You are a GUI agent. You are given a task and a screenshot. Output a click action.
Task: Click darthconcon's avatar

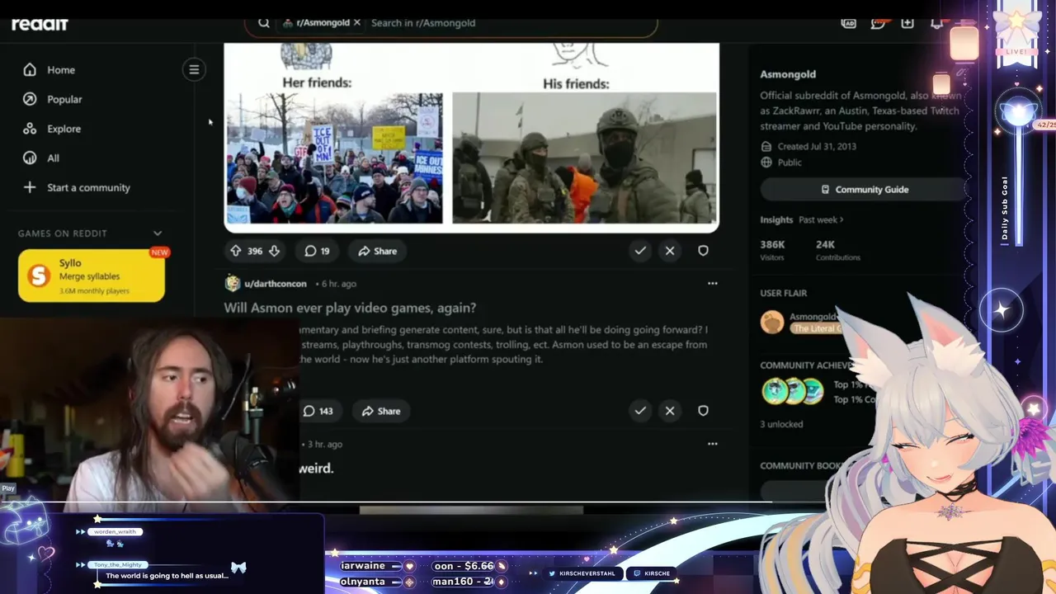pyautogui.click(x=233, y=283)
